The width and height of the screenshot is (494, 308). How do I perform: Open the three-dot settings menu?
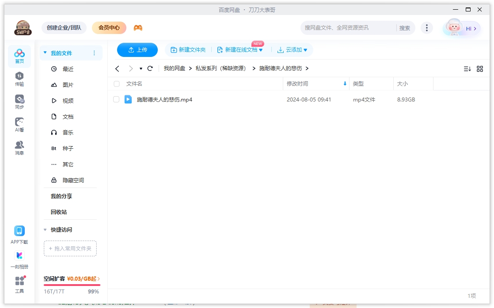pyautogui.click(x=426, y=27)
